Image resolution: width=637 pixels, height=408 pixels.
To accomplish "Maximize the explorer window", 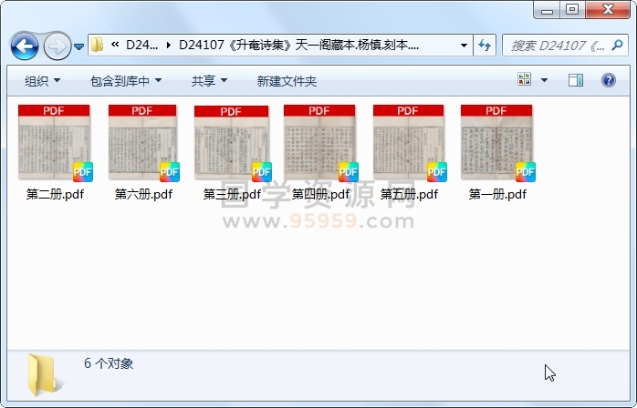I will [572, 10].
